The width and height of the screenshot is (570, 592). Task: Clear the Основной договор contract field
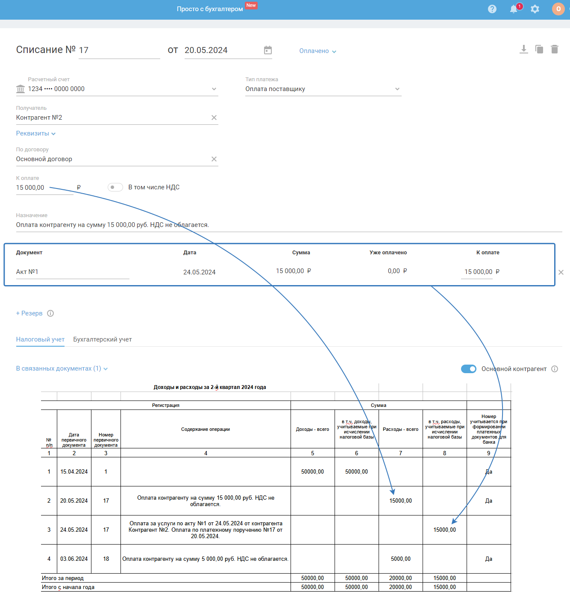pyautogui.click(x=214, y=159)
